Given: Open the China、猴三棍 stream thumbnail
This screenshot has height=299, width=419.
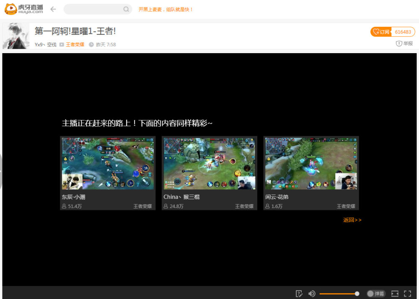Looking at the screenshot, I should coord(209,163).
